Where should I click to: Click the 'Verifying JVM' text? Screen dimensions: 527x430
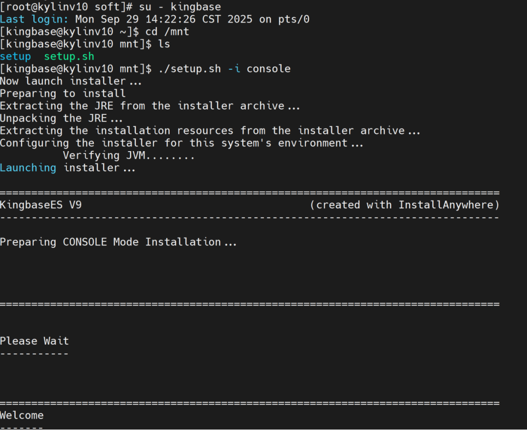pyautogui.click(x=129, y=155)
